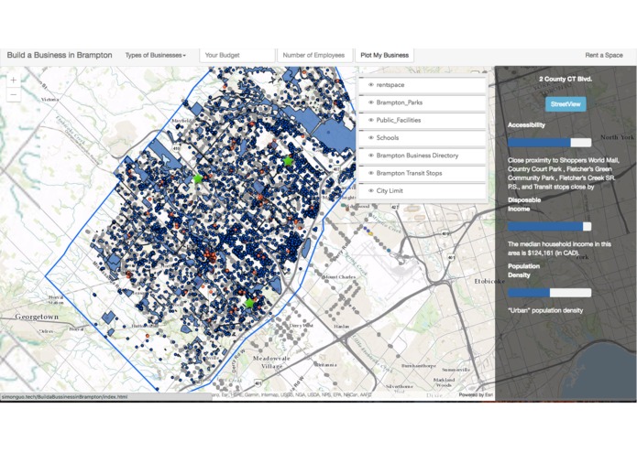Open Rent a Space link
Screen dimensions: 637x452
[x=604, y=55]
